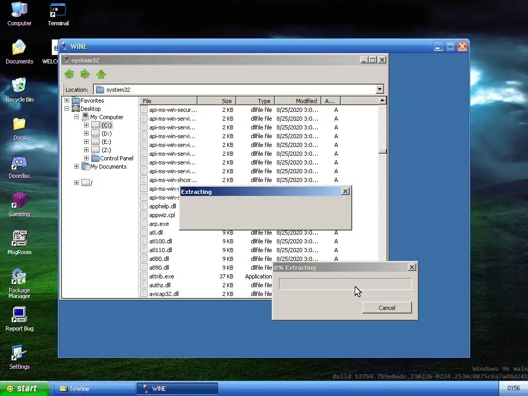Select the atl.dll file

tap(156, 233)
